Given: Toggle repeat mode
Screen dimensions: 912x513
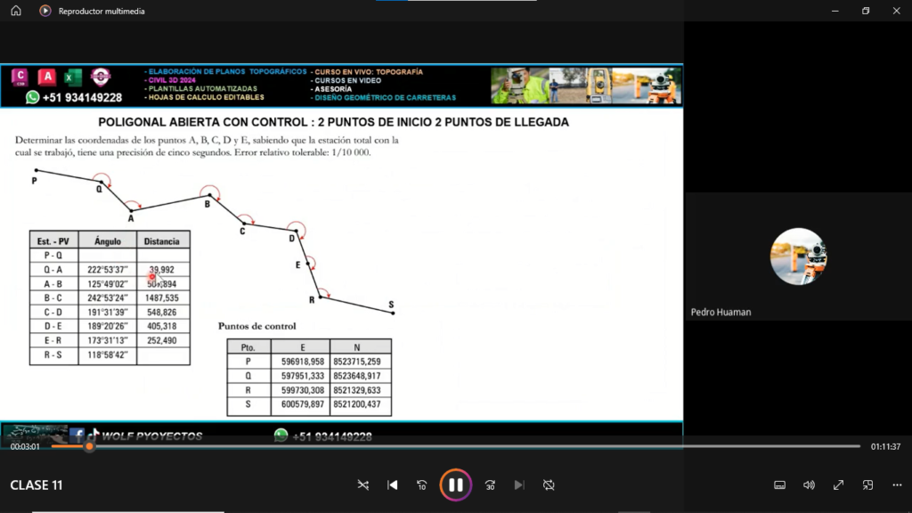Looking at the screenshot, I should click(549, 484).
